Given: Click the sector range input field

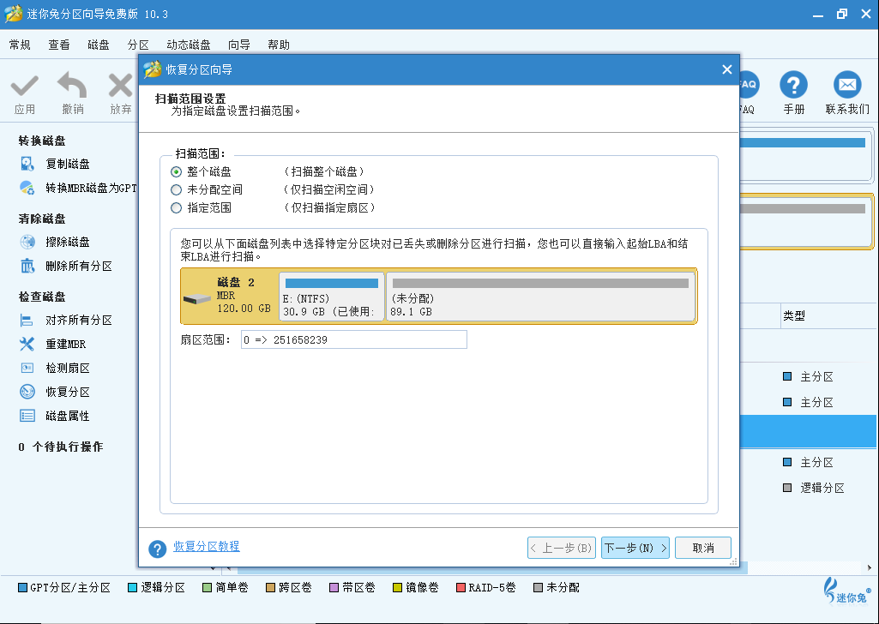Looking at the screenshot, I should pyautogui.click(x=353, y=339).
